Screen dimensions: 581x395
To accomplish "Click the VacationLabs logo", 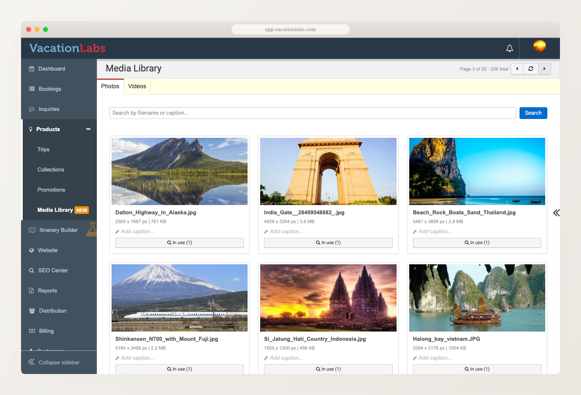I will (x=67, y=48).
